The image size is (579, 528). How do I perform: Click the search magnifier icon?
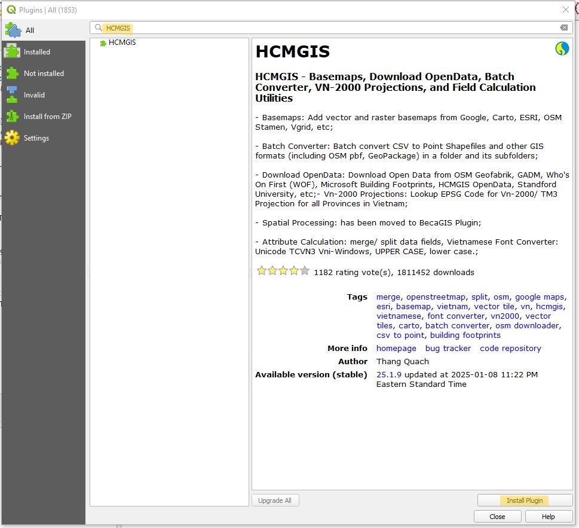[x=99, y=28]
